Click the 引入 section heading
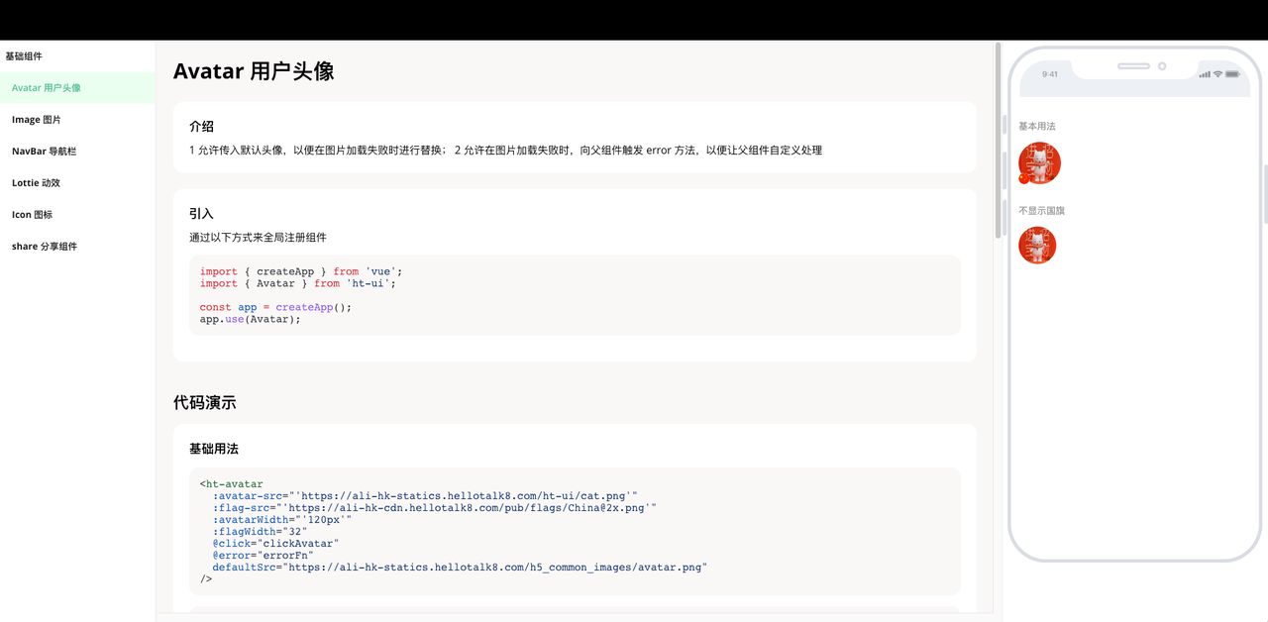This screenshot has height=622, width=1268. [202, 214]
